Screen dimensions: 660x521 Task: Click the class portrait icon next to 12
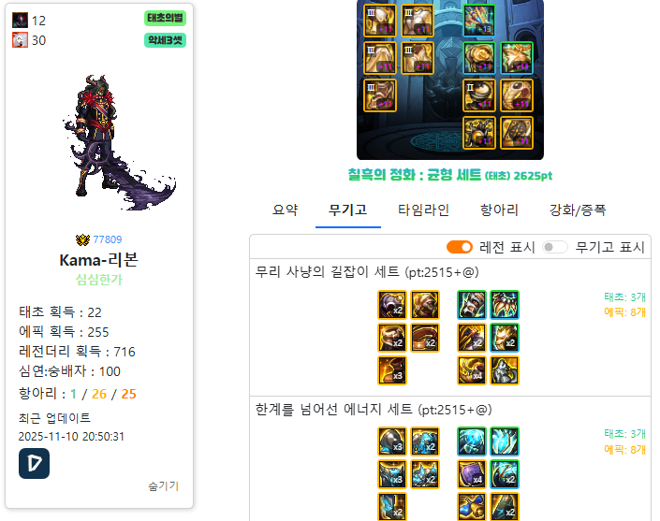(x=20, y=21)
